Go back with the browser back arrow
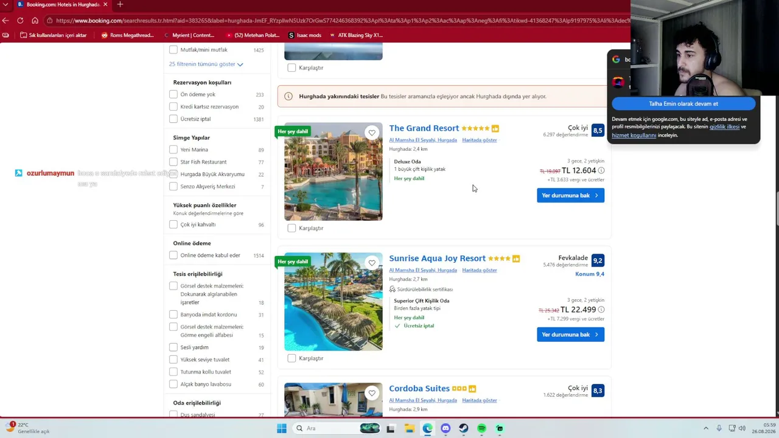 pyautogui.click(x=5, y=21)
